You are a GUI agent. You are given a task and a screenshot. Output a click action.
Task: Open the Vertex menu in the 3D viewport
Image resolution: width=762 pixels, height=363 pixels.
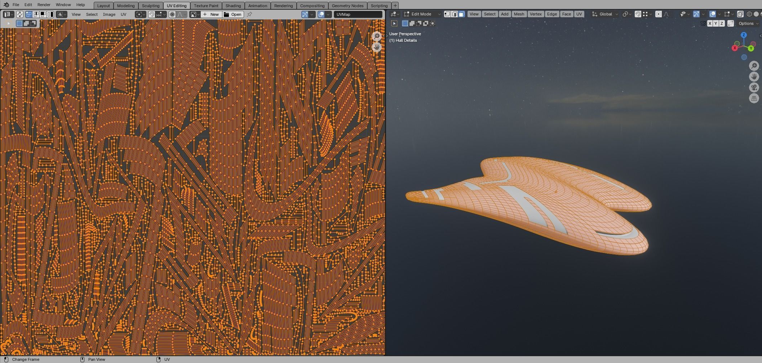536,14
